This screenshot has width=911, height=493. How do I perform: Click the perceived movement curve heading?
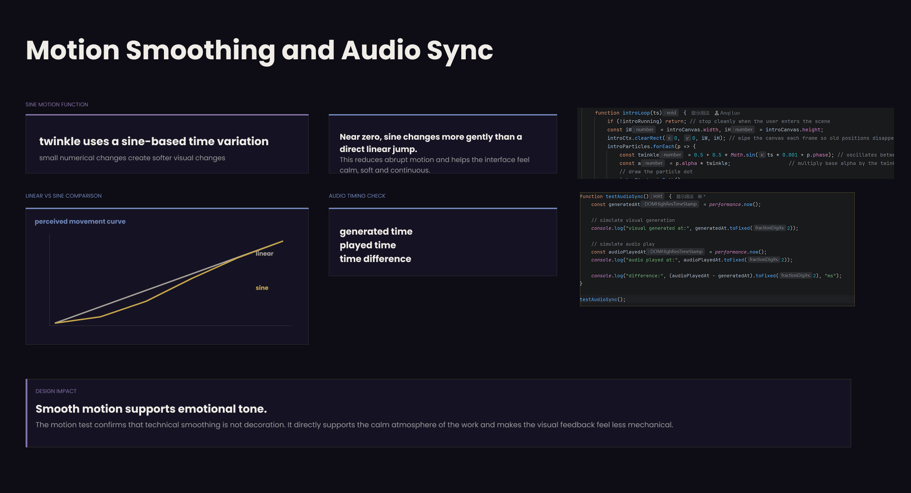(80, 221)
